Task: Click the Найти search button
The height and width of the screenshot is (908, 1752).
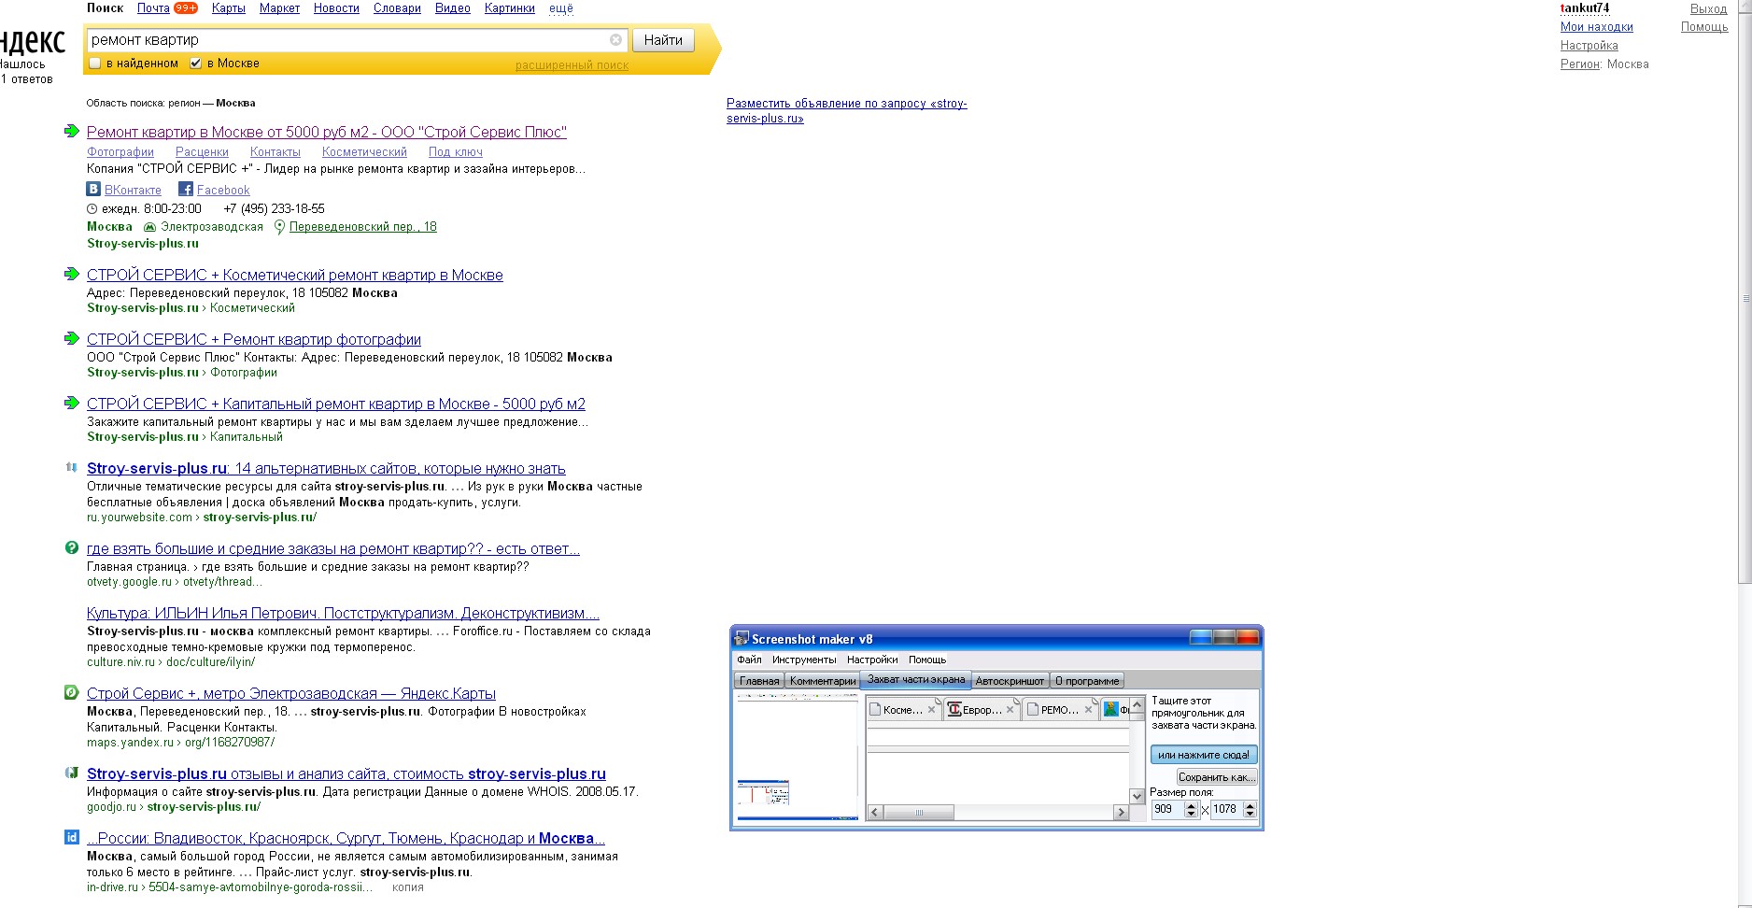Action: 663,40
